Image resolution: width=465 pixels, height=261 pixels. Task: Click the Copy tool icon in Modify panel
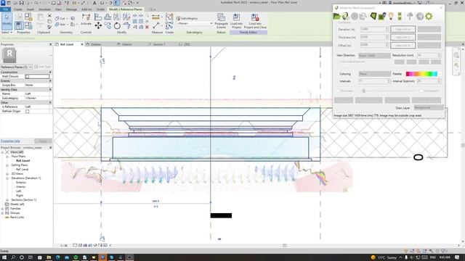click(108, 26)
